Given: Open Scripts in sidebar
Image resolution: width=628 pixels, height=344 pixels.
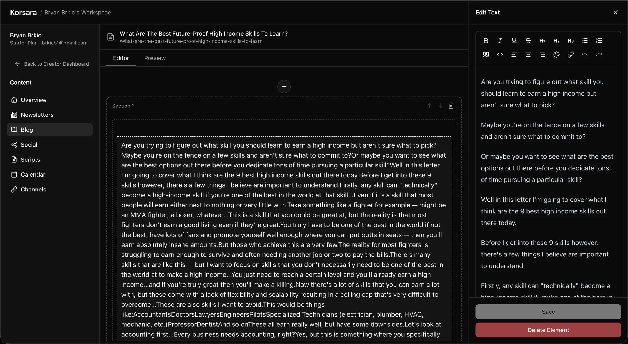Looking at the screenshot, I should tap(49, 159).
